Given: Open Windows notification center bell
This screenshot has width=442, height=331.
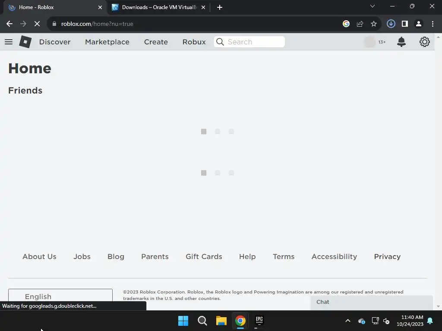Looking at the screenshot, I should pos(430,321).
